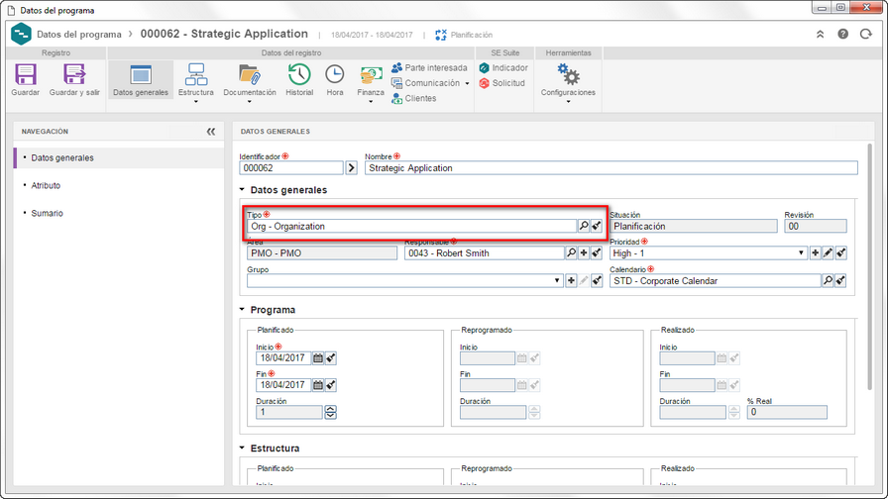
Task: Clear the Calendario field
Action: tap(841, 280)
